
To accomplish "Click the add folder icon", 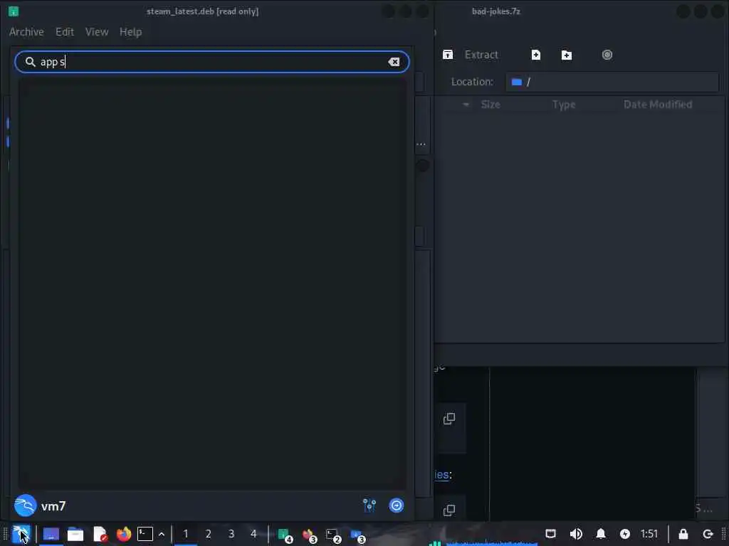I will pyautogui.click(x=566, y=55).
